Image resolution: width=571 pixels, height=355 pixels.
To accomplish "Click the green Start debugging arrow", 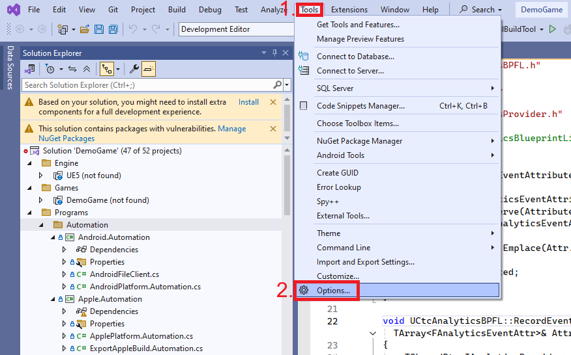I will [x=552, y=29].
